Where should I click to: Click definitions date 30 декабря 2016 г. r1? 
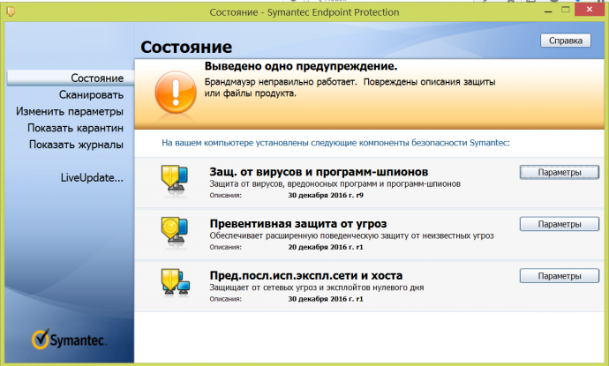pos(326,299)
